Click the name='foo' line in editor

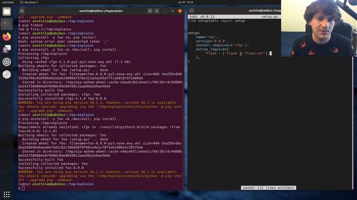coord(207,37)
